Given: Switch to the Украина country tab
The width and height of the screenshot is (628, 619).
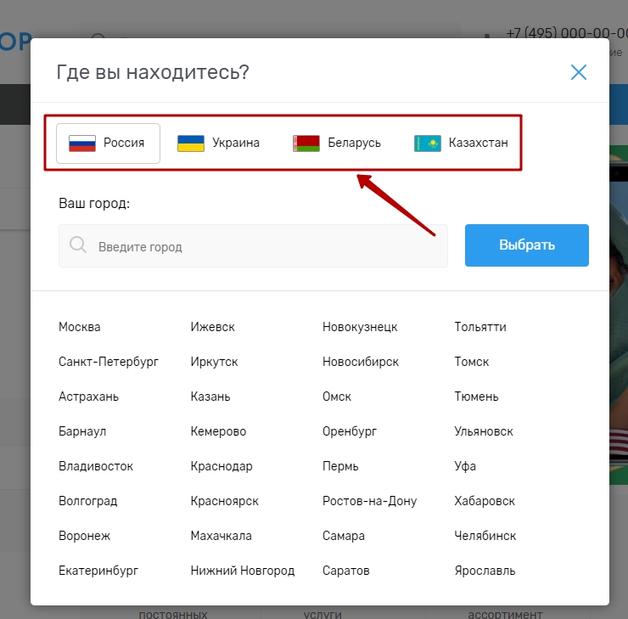Looking at the screenshot, I should pos(235,143).
